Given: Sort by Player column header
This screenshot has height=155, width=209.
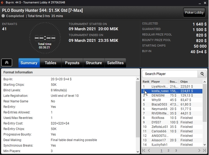Looking at the screenshot, I should pos(159,82).
